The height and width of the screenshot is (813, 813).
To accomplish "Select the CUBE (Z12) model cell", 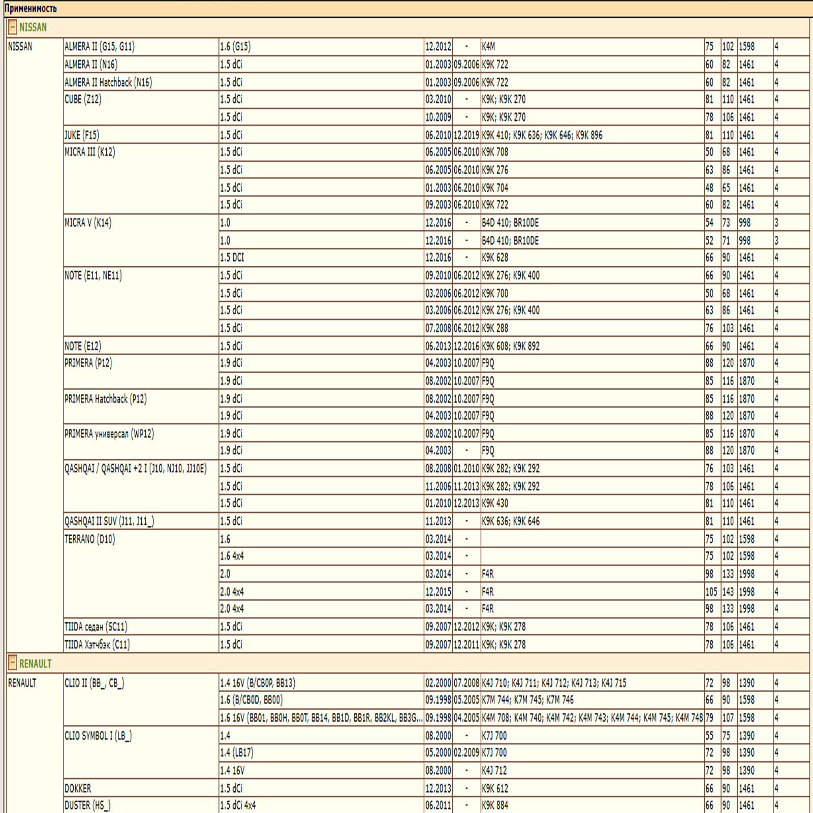I will tap(83, 100).
